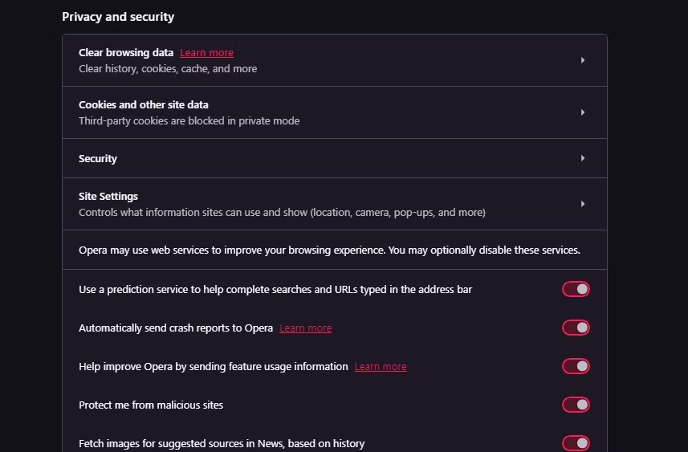
Task: Select the Cookies and other site data title
Action: [144, 105]
